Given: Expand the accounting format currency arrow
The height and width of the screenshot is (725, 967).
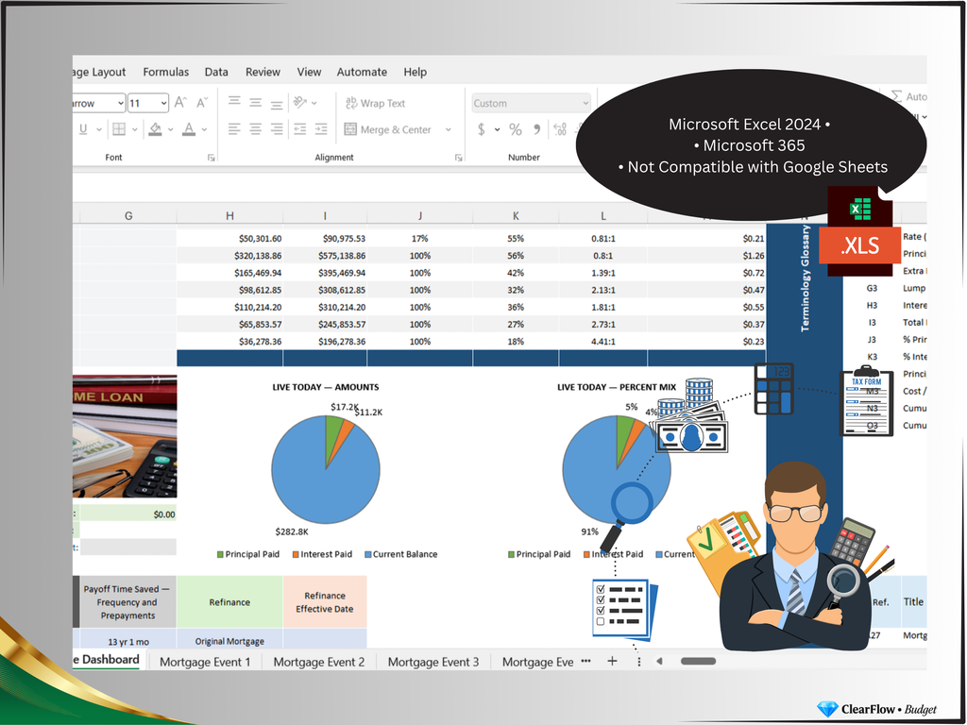Looking at the screenshot, I should click(497, 129).
